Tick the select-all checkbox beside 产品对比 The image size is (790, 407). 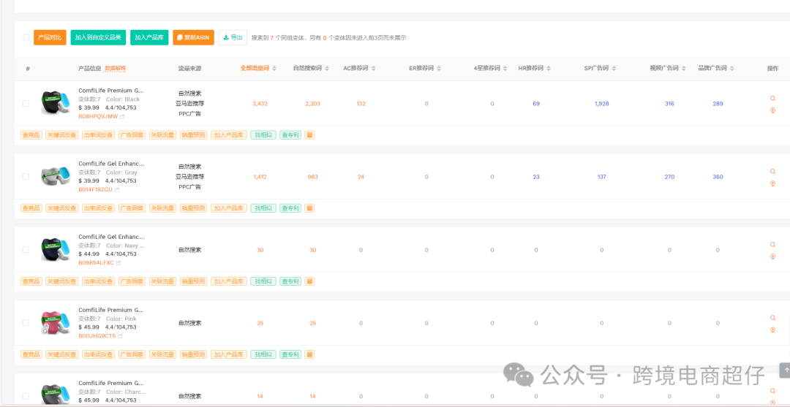coord(26,37)
